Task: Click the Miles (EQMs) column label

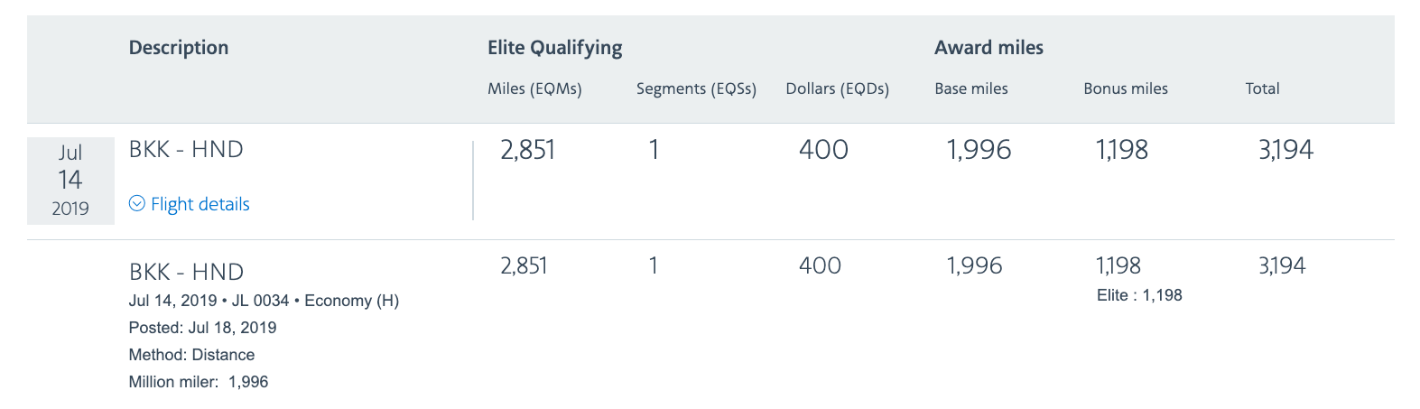Action: click(534, 88)
